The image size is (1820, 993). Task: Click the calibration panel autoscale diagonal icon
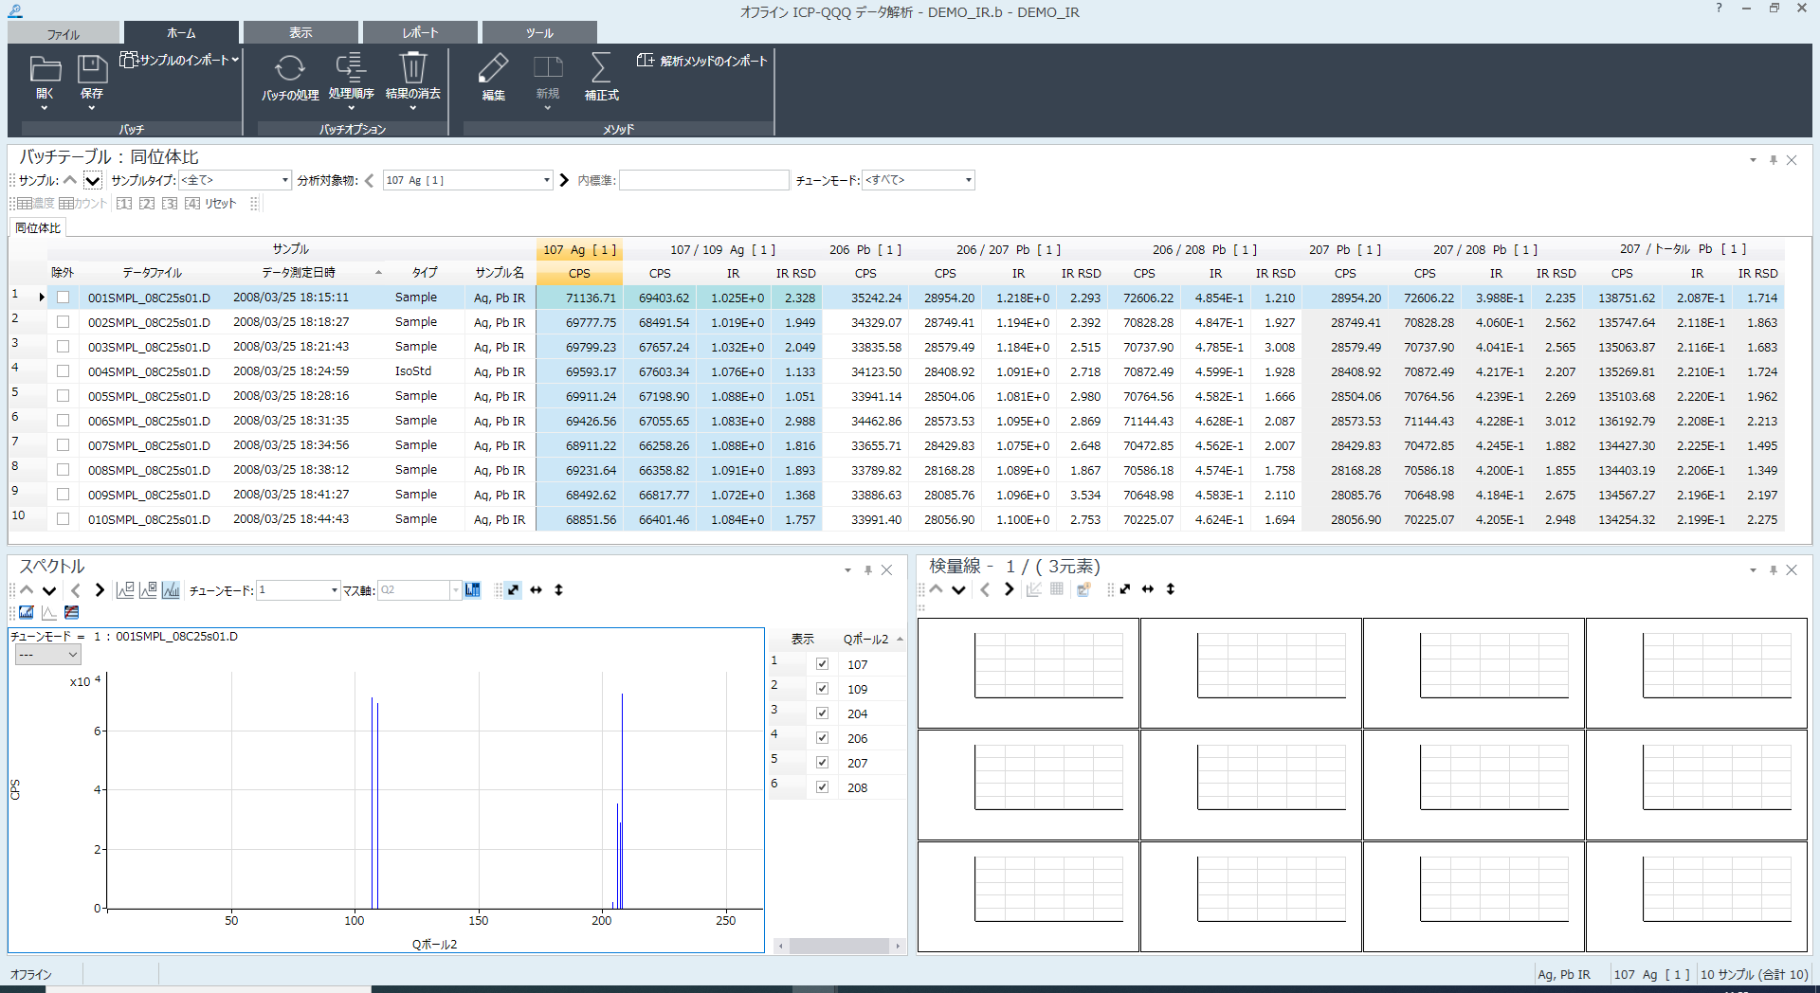click(x=1125, y=589)
